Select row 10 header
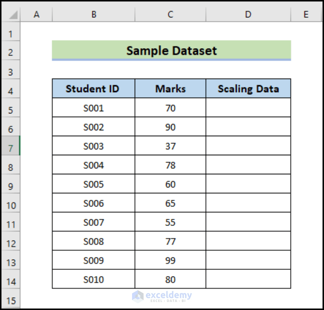The width and height of the screenshot is (324, 310). (11, 203)
